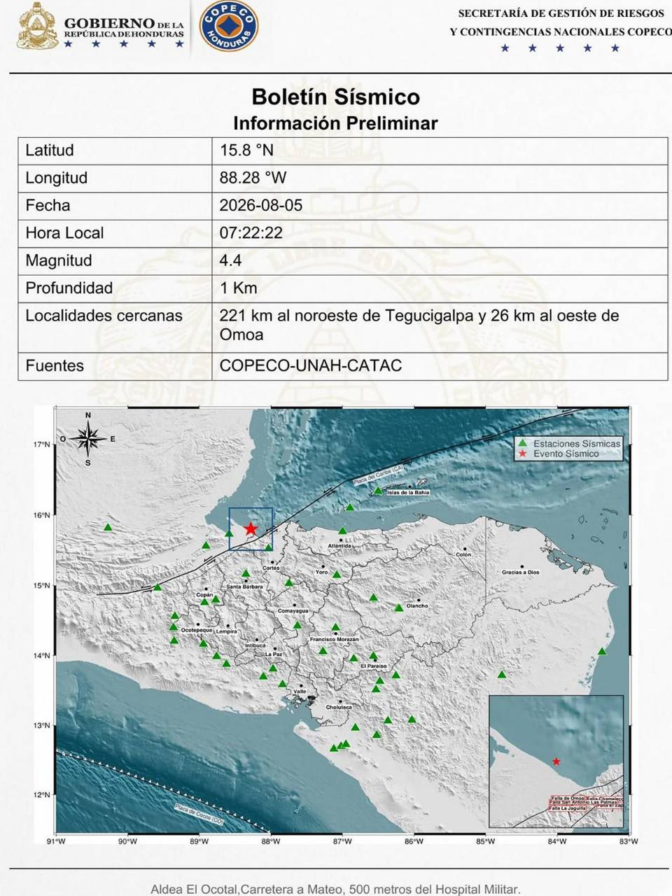Click the 'Localidades cercanas' label

[x=104, y=316]
